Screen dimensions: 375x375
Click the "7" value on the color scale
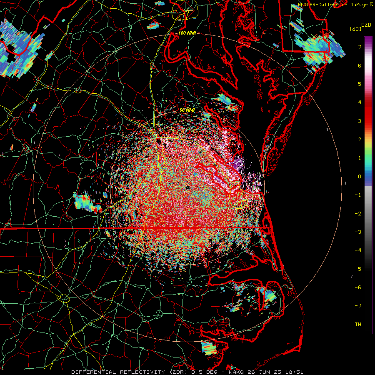pyautogui.click(x=360, y=47)
